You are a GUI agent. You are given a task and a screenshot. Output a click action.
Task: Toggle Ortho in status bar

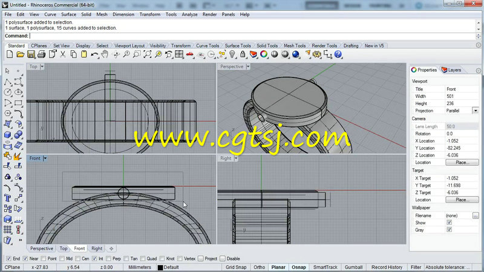point(260,267)
